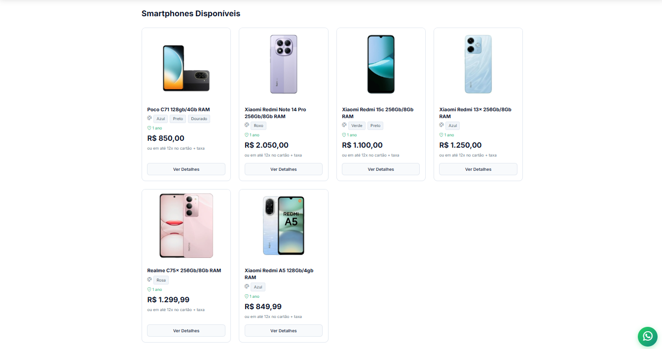Click the palette icon on the Xiaomi Redmi A5 card
This screenshot has width=662, height=349.
(247, 286)
